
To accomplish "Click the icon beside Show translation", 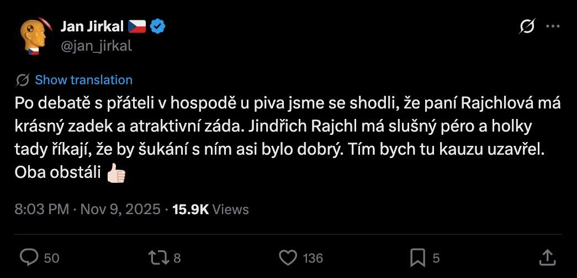I will [x=23, y=80].
